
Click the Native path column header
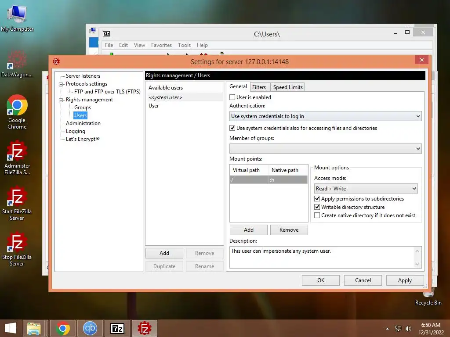pos(288,170)
